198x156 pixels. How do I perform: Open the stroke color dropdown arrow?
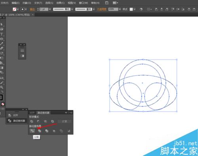click(x=26, y=9)
